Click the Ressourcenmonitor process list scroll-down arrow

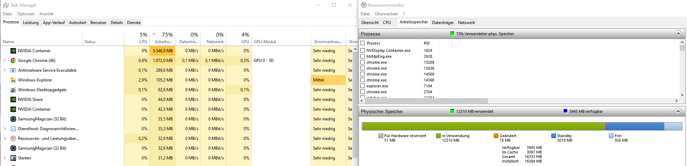click(x=682, y=95)
